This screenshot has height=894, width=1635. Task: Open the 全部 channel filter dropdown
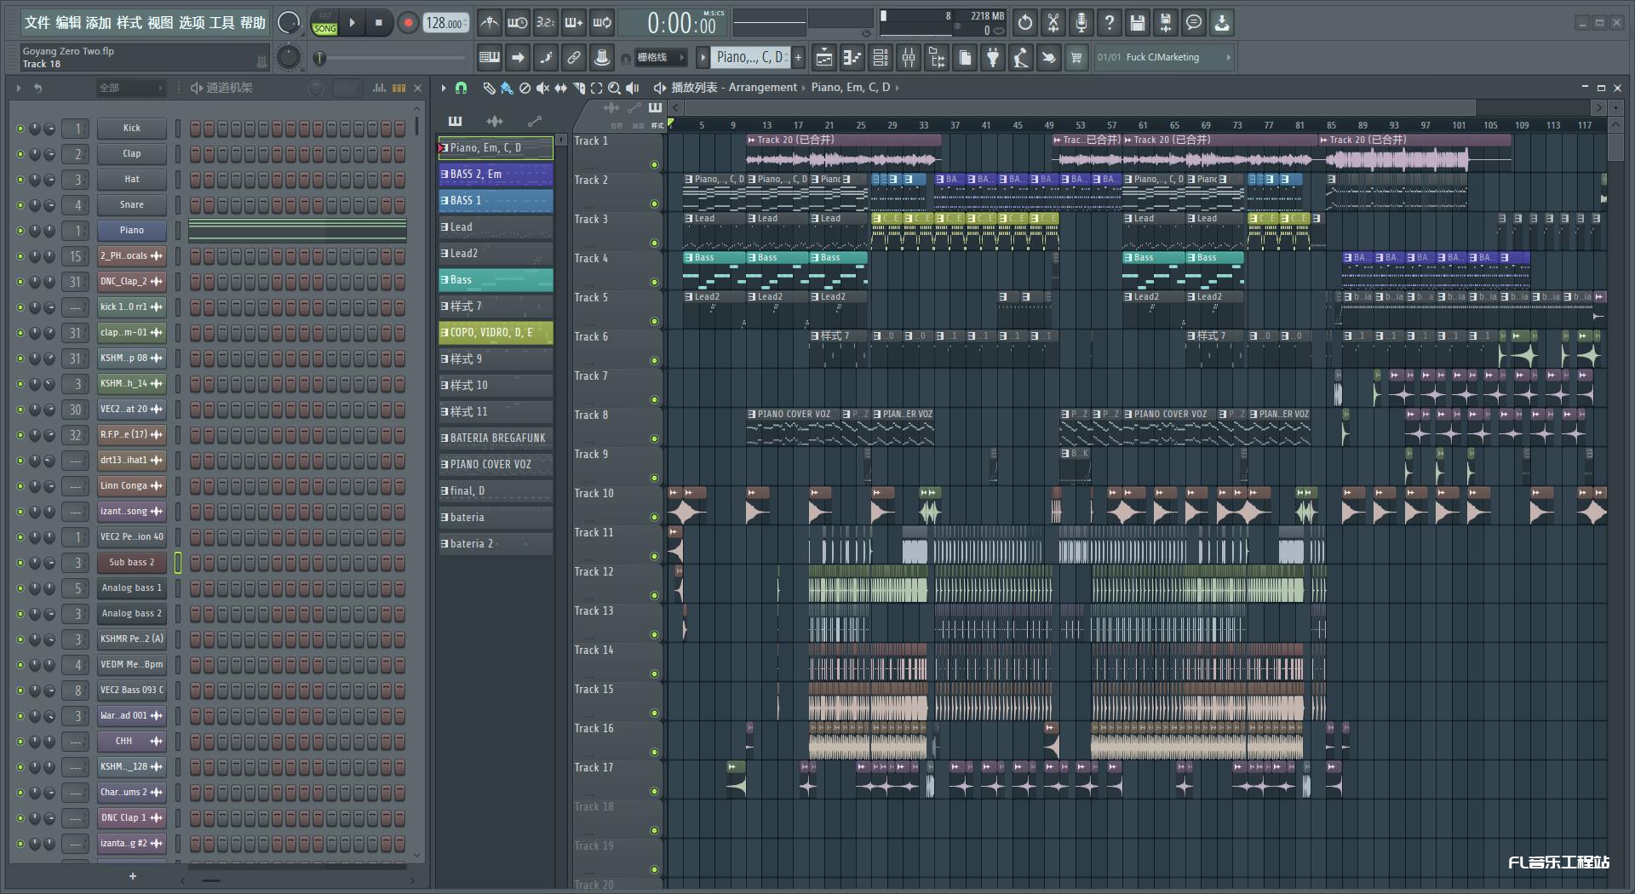click(130, 88)
